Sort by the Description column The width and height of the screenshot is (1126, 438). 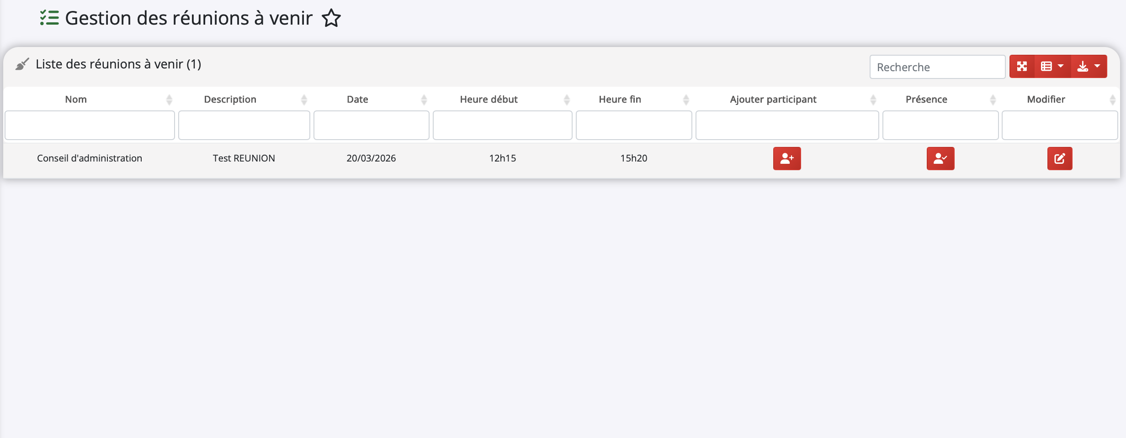[x=230, y=99]
